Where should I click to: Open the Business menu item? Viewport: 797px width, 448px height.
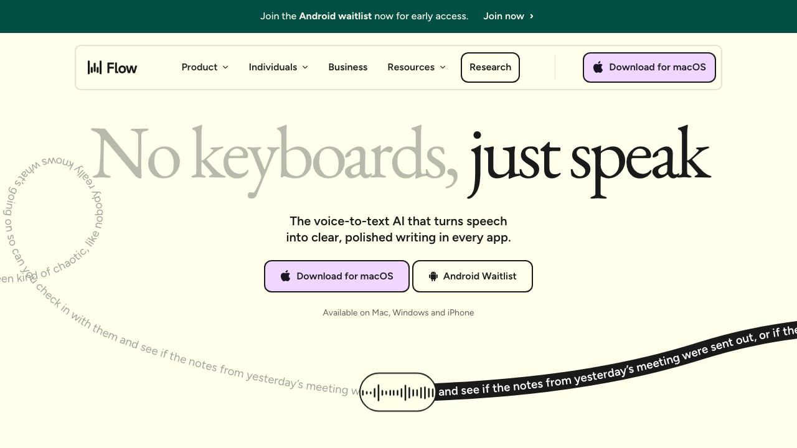pyautogui.click(x=347, y=67)
